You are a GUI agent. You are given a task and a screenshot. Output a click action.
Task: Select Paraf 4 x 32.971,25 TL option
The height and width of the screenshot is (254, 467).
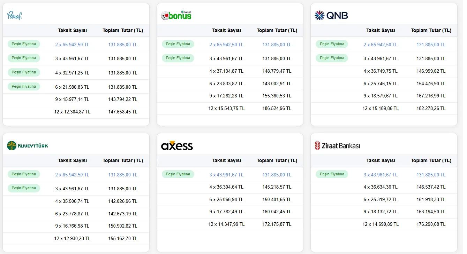click(72, 73)
